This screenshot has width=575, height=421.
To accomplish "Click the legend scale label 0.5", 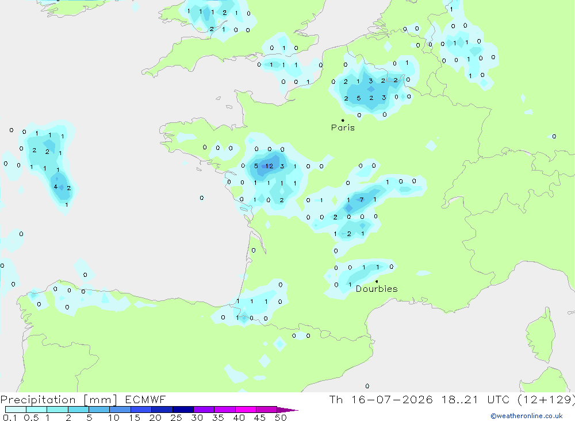I will tap(31, 418).
